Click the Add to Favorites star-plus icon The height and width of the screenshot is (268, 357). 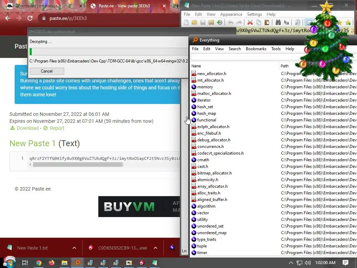click(x=348, y=22)
